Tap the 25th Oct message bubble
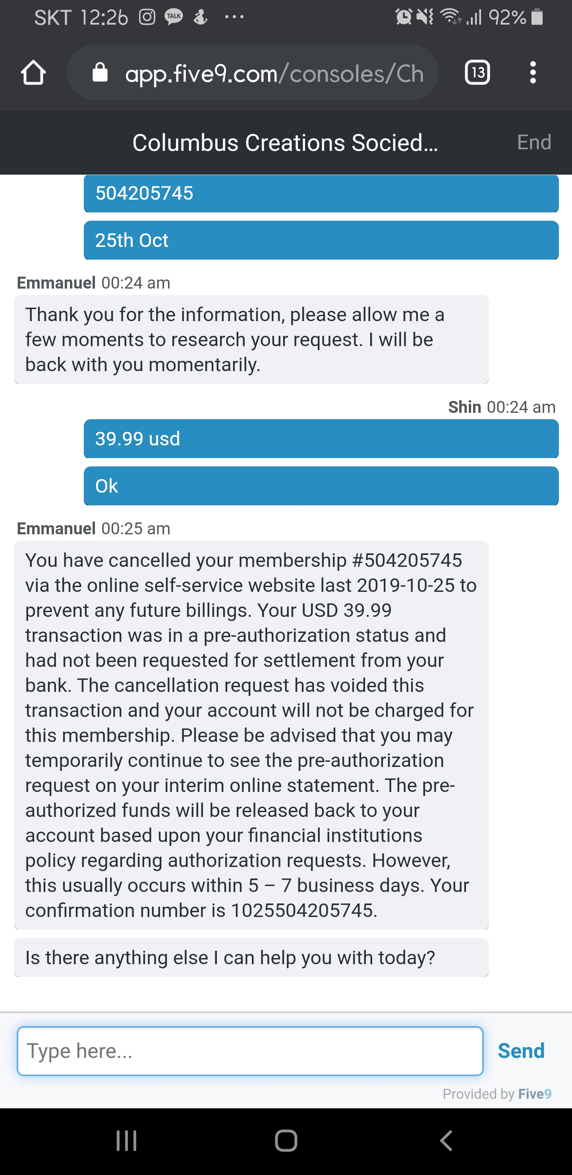 321,241
